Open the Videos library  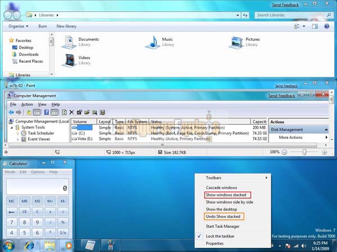pyautogui.click(x=76, y=60)
